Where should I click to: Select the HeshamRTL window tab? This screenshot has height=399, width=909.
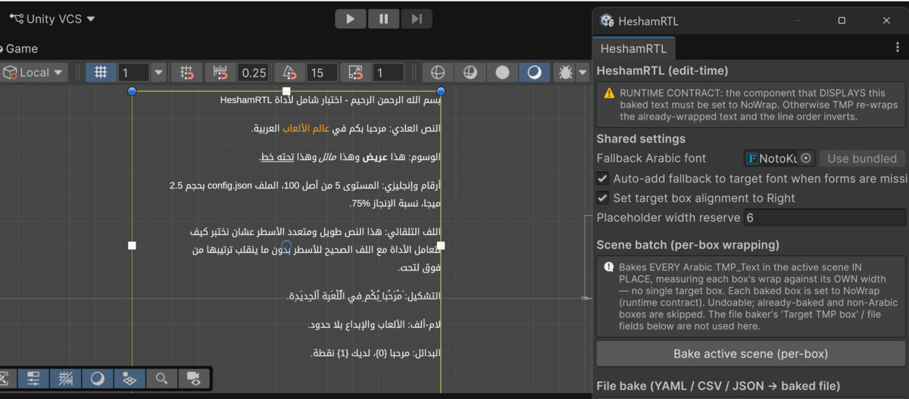point(633,48)
